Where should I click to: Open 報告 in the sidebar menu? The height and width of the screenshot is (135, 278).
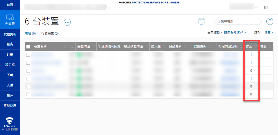(10, 44)
